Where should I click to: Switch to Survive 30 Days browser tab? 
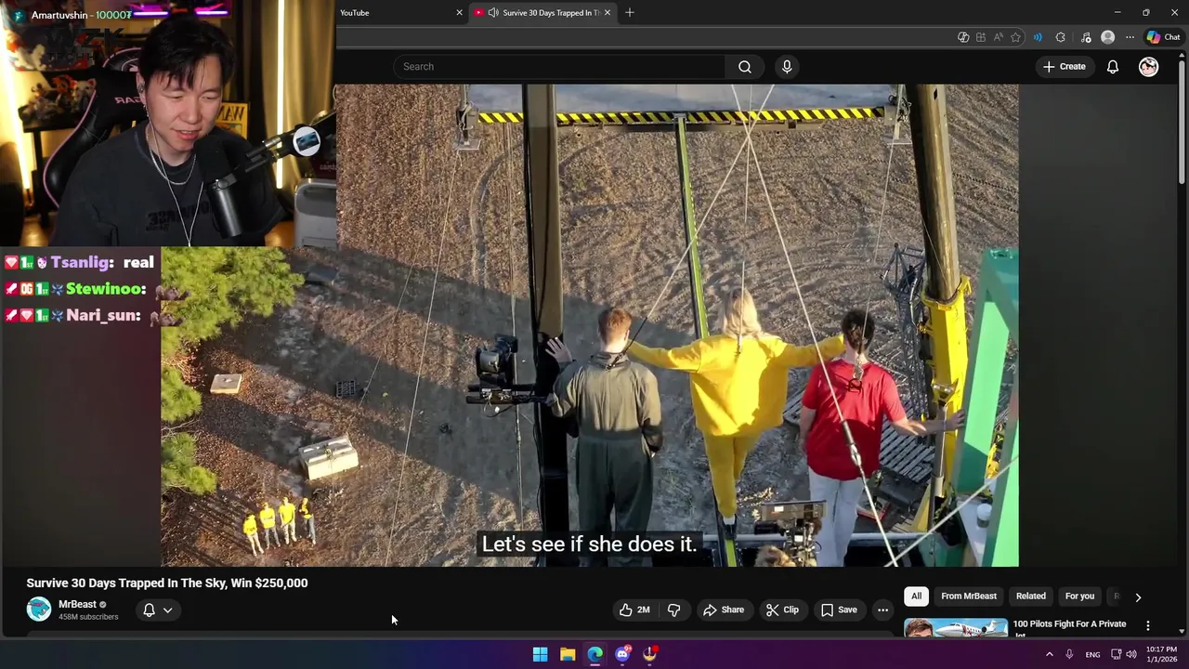coord(542,13)
